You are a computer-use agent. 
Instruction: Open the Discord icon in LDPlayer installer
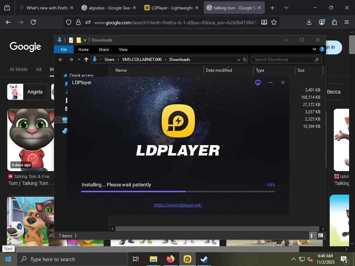coord(258,82)
